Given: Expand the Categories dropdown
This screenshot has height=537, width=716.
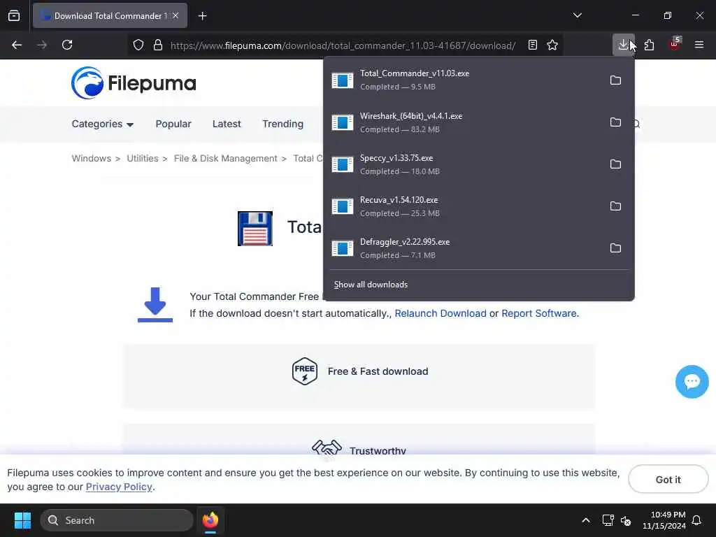Looking at the screenshot, I should click(102, 124).
